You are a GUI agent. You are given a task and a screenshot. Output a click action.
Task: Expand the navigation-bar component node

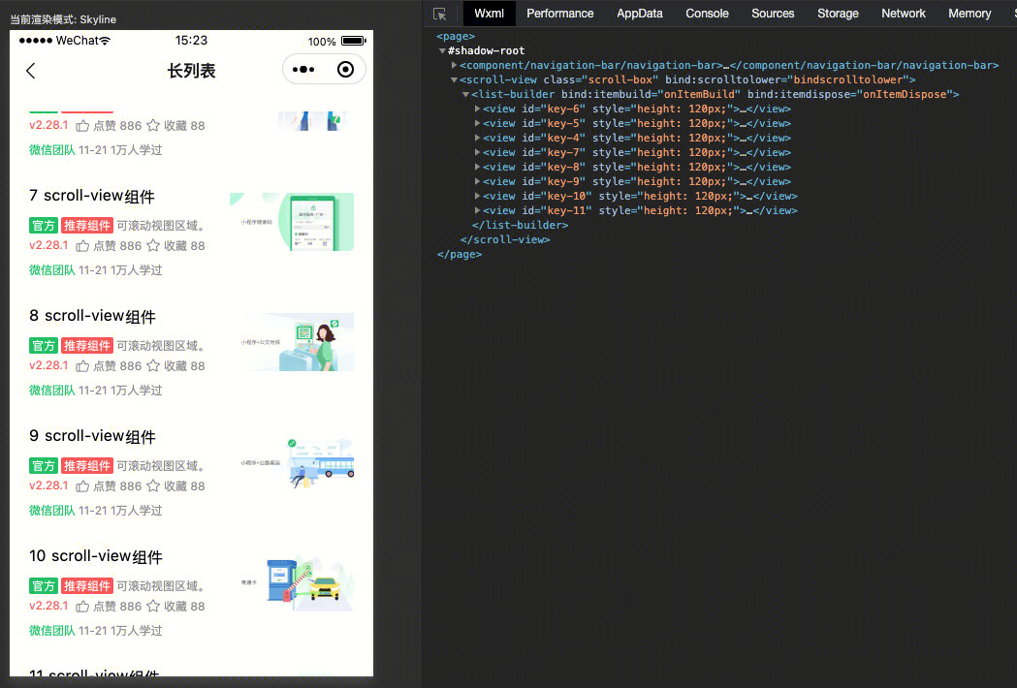point(454,65)
